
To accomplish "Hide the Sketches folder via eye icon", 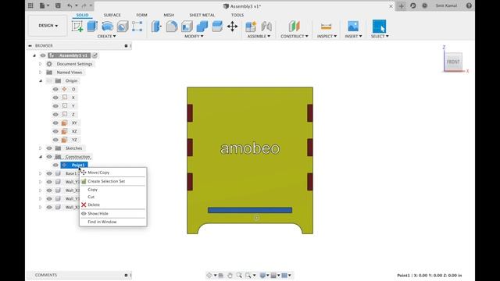I will click(x=49, y=148).
